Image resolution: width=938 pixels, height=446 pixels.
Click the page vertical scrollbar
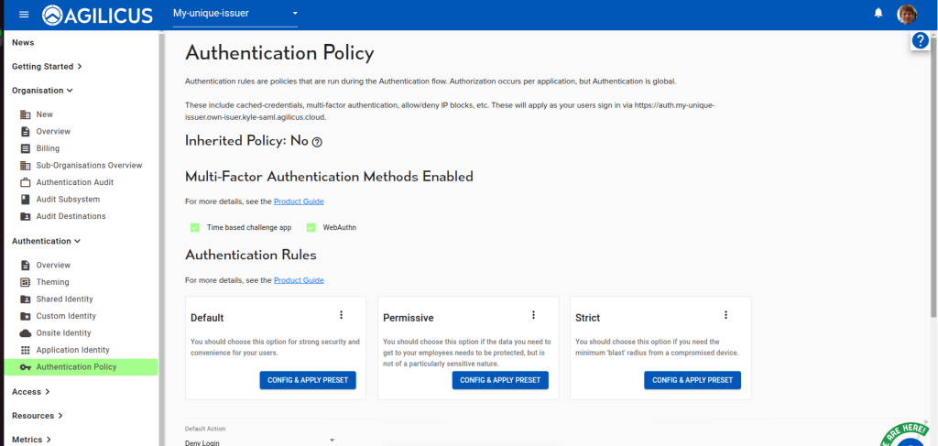tap(933, 183)
